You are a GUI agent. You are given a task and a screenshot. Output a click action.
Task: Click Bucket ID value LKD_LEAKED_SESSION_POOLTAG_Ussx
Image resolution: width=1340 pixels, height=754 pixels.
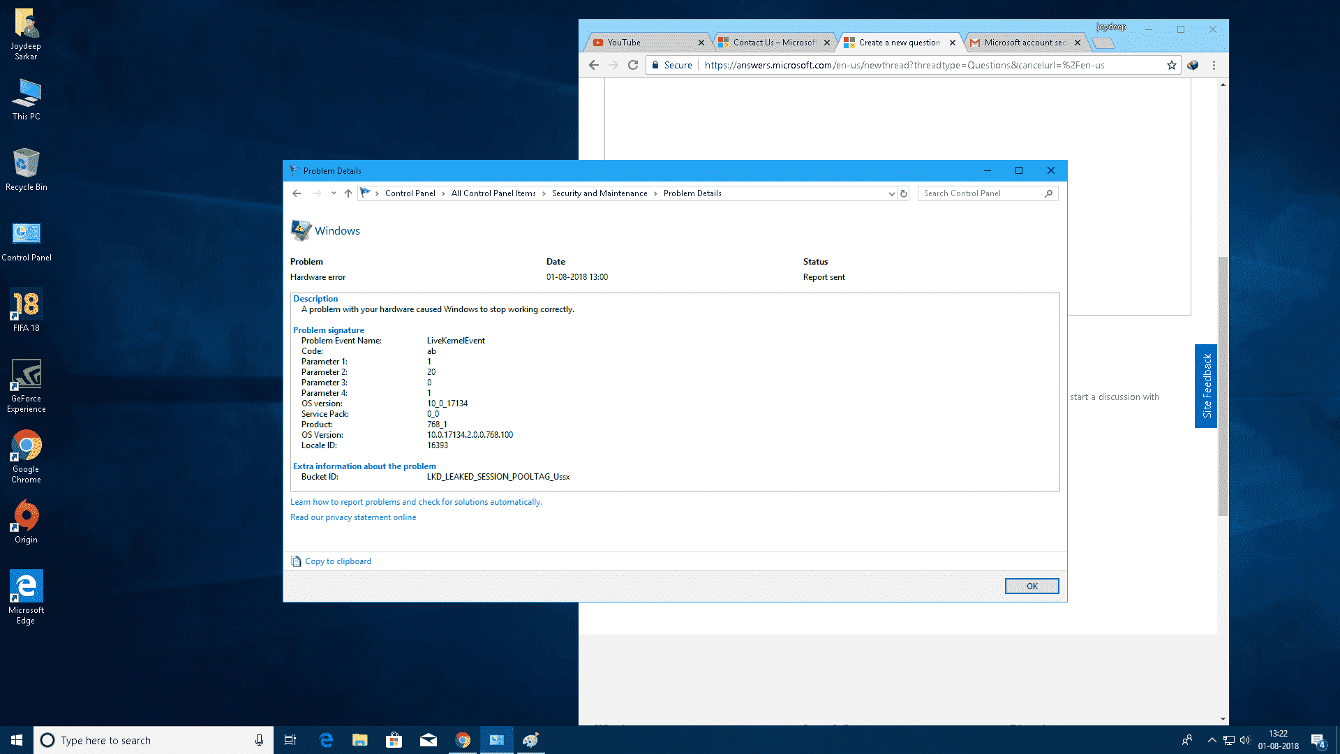(x=498, y=477)
